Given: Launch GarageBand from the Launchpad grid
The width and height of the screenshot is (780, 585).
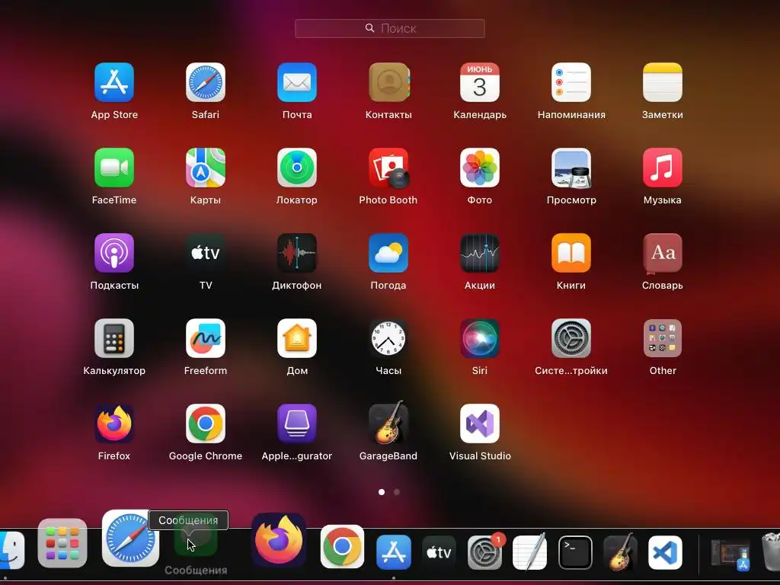Looking at the screenshot, I should pyautogui.click(x=388, y=423).
